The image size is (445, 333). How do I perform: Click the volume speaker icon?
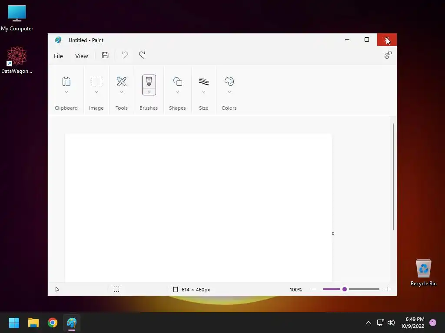pos(391,323)
